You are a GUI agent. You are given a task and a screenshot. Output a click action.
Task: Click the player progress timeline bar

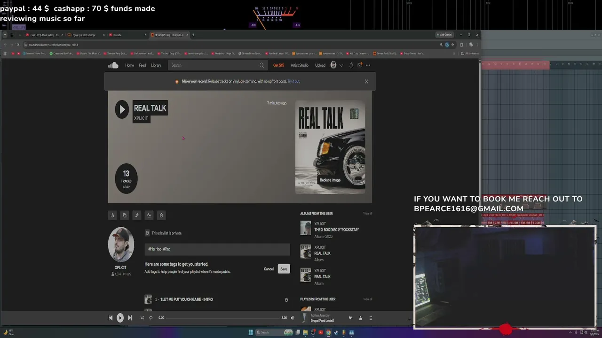[223, 318]
